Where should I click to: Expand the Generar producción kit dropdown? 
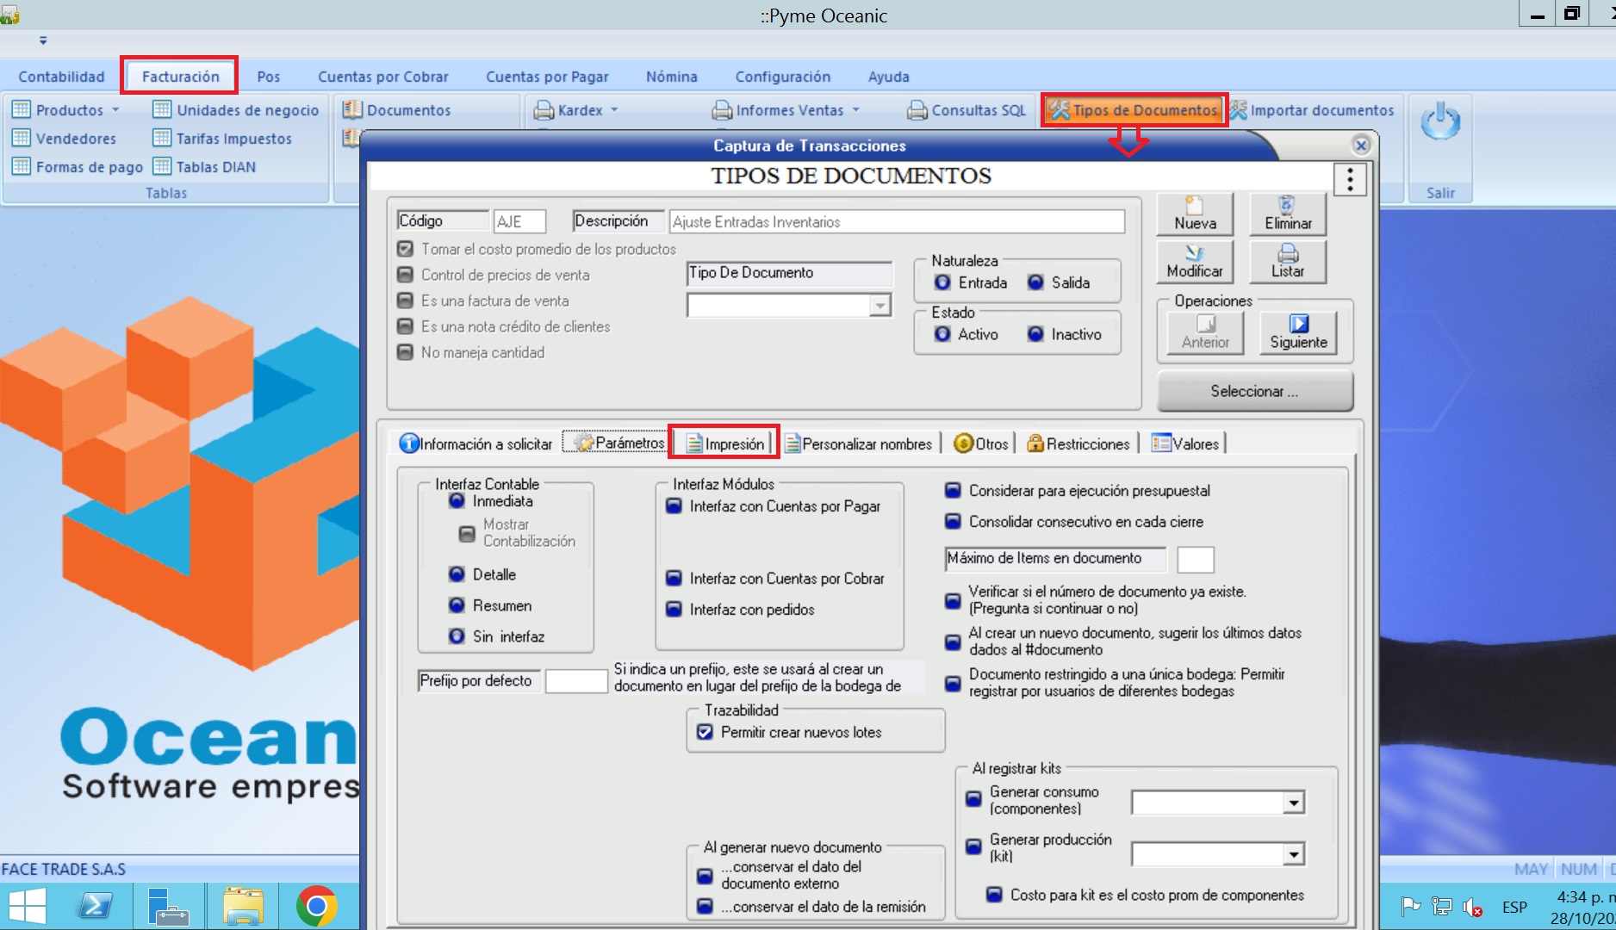(1293, 854)
